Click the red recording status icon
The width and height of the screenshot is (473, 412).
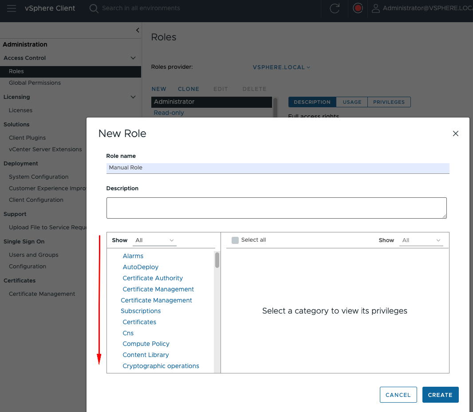pyautogui.click(x=358, y=8)
